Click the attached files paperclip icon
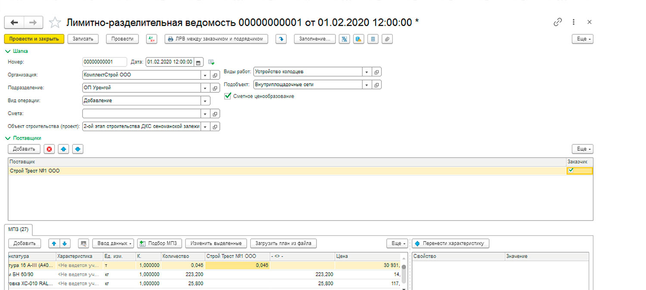The width and height of the screenshot is (646, 290). (x=387, y=39)
